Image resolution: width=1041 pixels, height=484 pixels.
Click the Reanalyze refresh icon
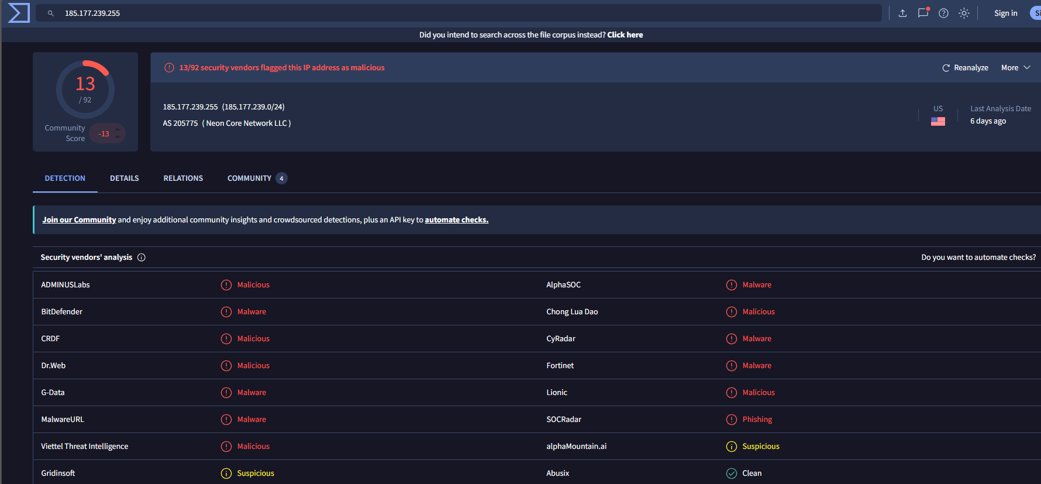click(x=946, y=68)
